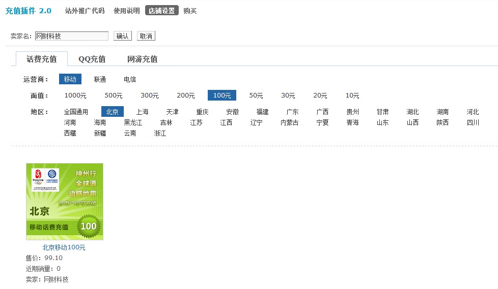Select the 云南 region
Viewport: 498px width, 289px height.
coord(130,134)
